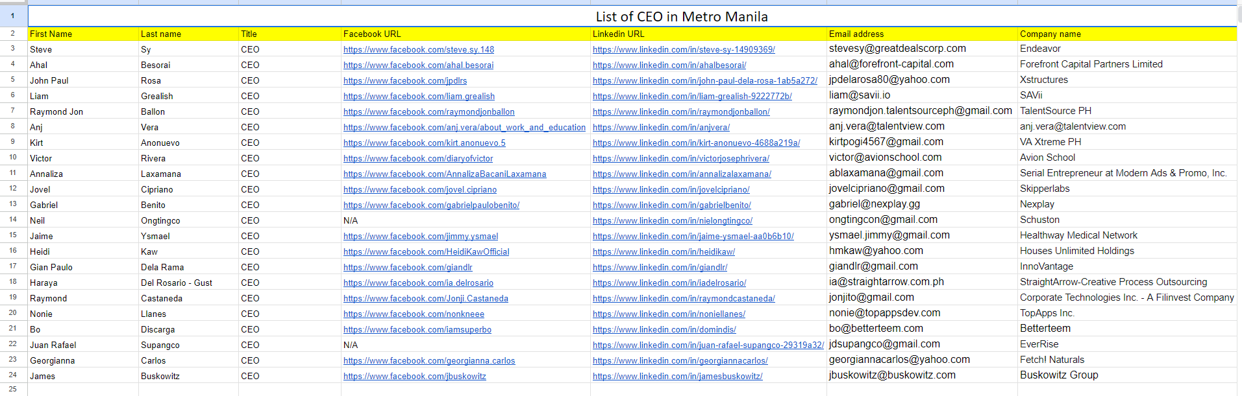
Task: Select the company cell 'Forefront Capital Partners Limited'
Action: tap(1127, 64)
